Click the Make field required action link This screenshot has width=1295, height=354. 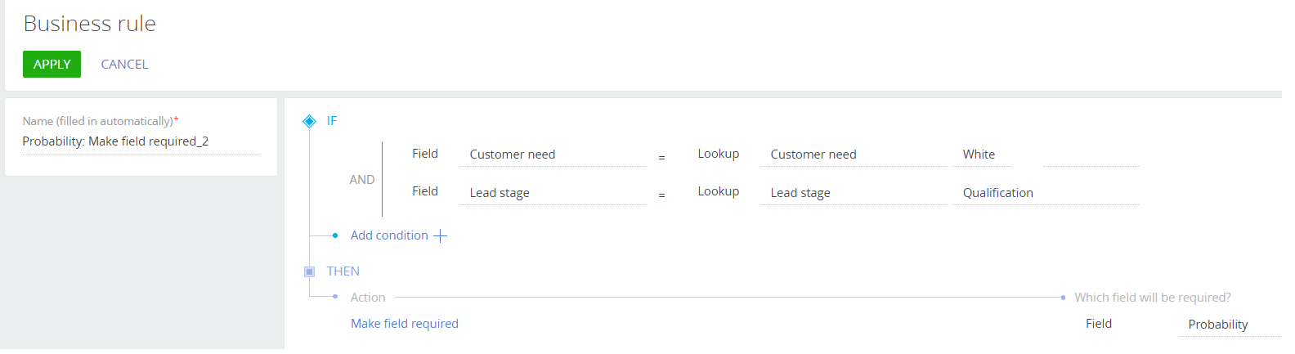pyautogui.click(x=405, y=324)
